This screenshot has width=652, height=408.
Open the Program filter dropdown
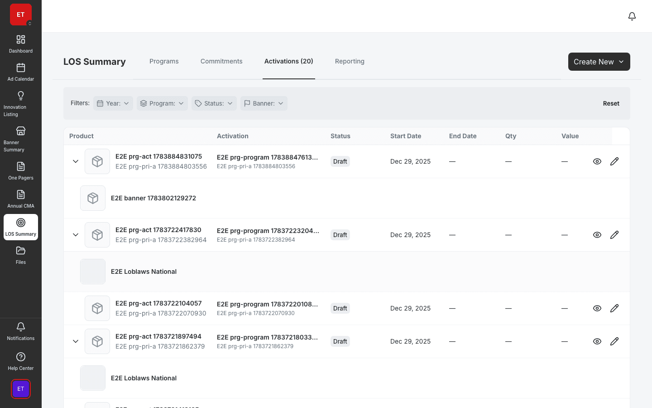(162, 103)
